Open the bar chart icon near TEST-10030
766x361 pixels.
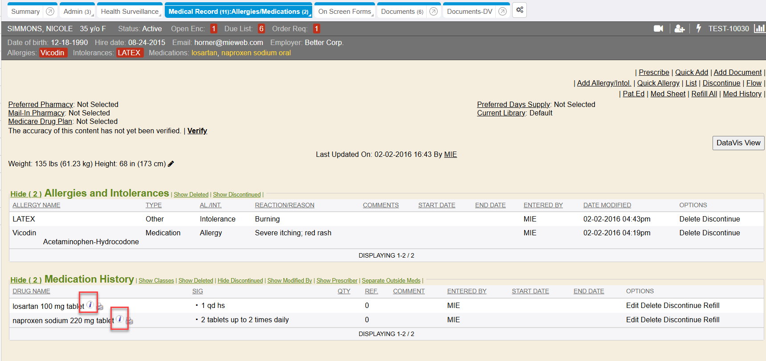759,29
